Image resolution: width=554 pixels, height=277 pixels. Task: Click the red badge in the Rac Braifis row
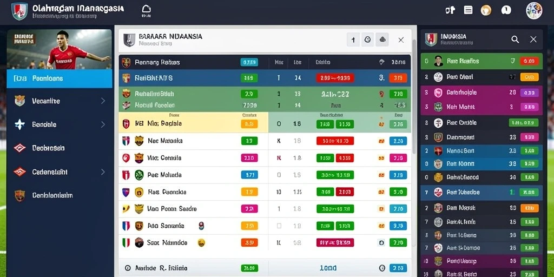click(x=529, y=61)
